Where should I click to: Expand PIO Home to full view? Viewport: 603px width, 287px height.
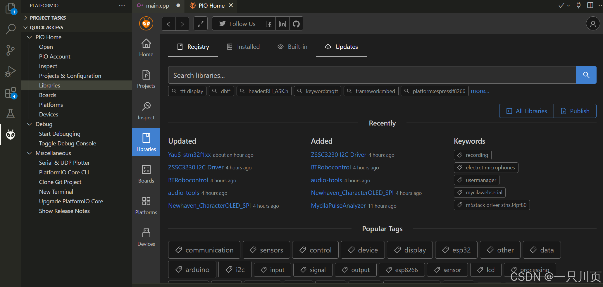pyautogui.click(x=201, y=24)
